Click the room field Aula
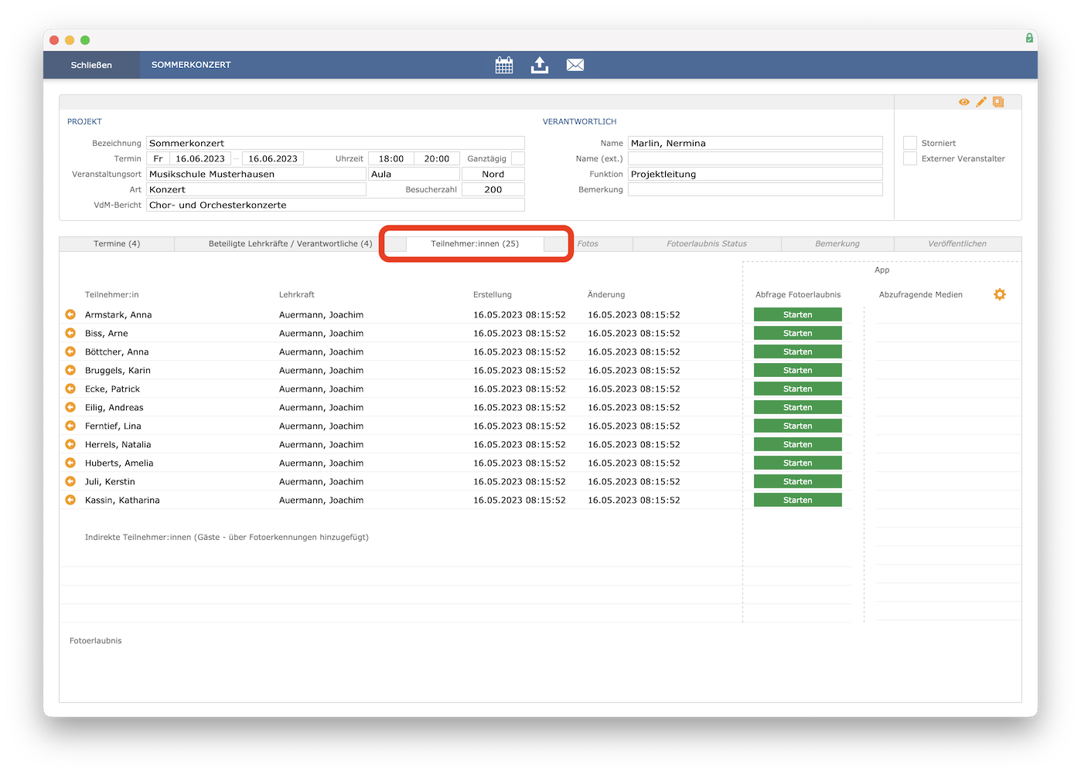 click(x=414, y=174)
